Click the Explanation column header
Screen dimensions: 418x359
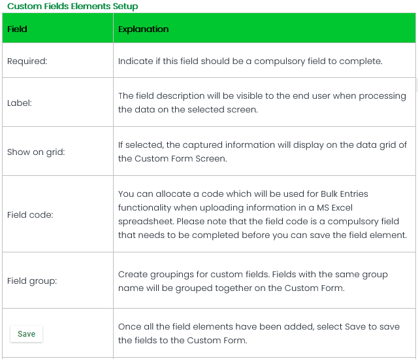tap(143, 29)
